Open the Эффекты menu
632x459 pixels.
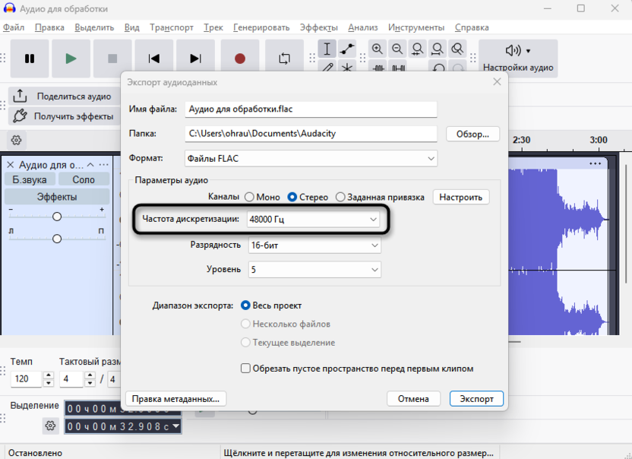pyautogui.click(x=319, y=27)
